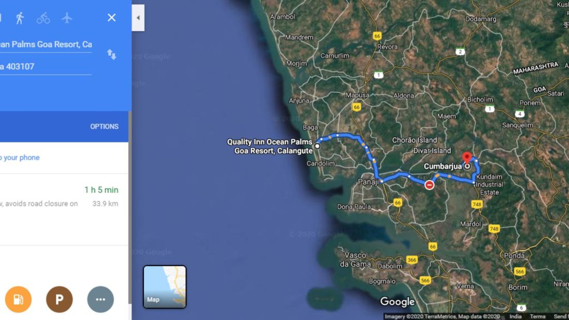Click the Morjim map label
Screen dimensions: 569x320
[296, 64]
